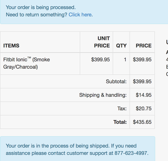168x161 pixels.
Task: Select the support phone number 877-623-4997
Action: [x=131, y=153]
